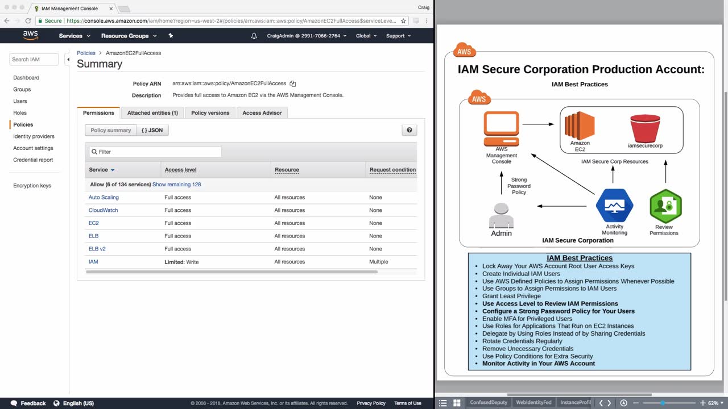The height and width of the screenshot is (409, 728).
Task: Click the Show remaining 128 link
Action: click(x=176, y=185)
